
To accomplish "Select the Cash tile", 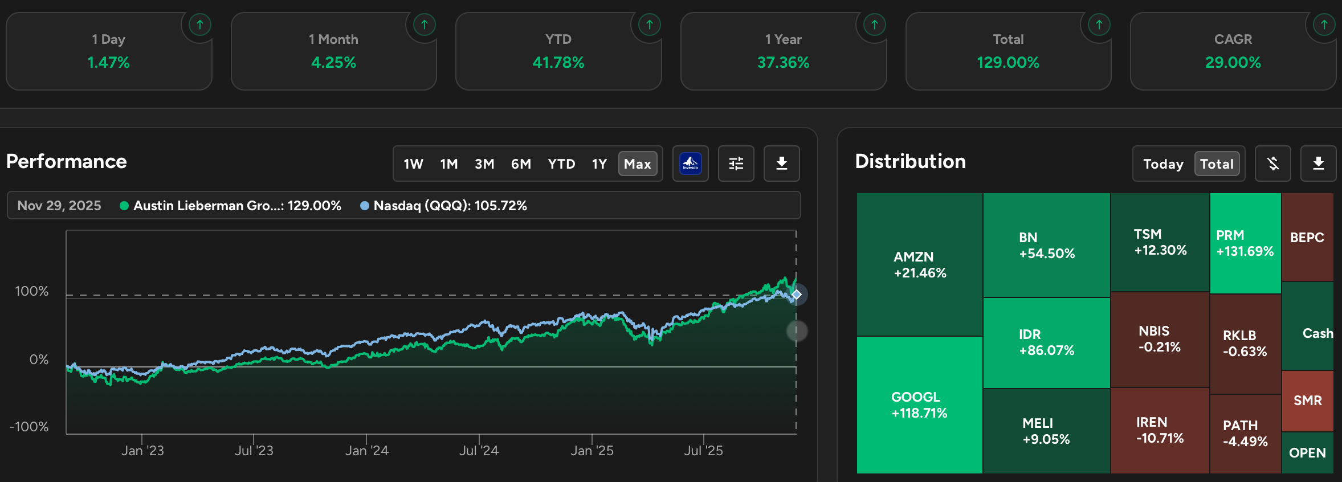I will click(x=1307, y=326).
